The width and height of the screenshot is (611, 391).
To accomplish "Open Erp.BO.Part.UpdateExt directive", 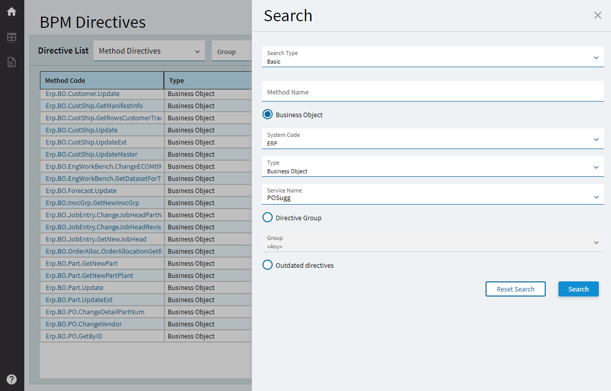I will point(79,300).
